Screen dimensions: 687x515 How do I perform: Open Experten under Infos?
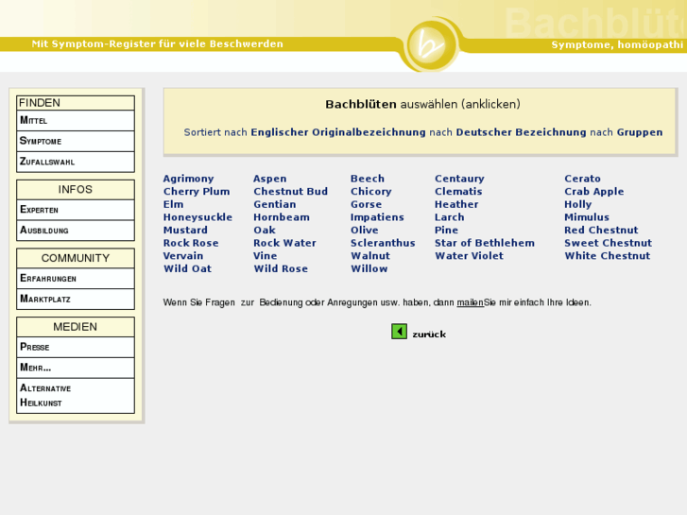pyautogui.click(x=76, y=210)
